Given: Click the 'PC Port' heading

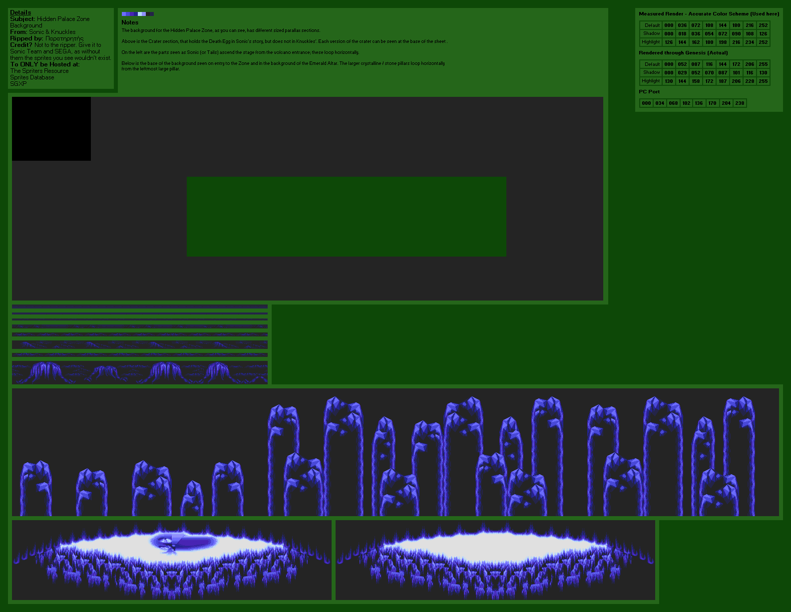Looking at the screenshot, I should tap(649, 92).
